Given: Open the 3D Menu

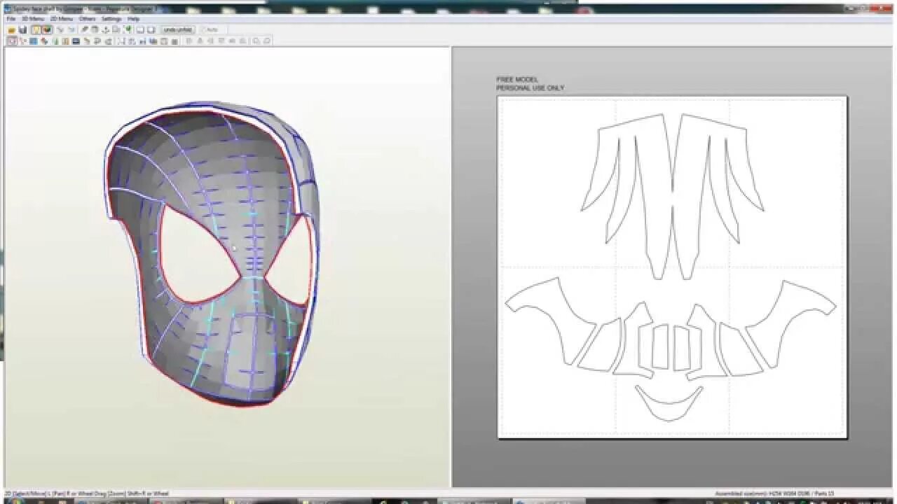Looking at the screenshot, I should pos(33,19).
